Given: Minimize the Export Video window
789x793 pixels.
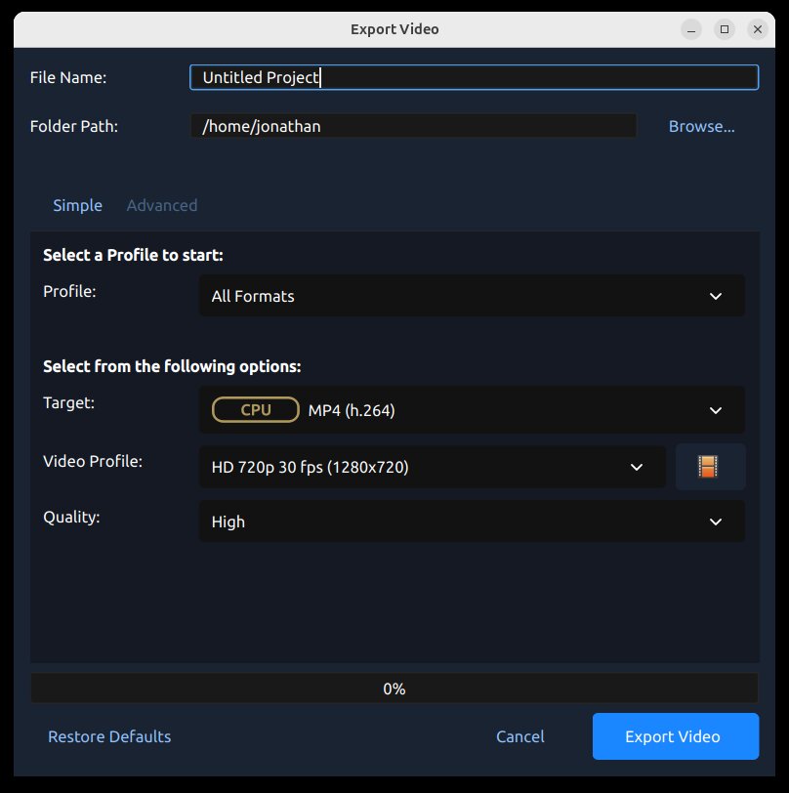Looking at the screenshot, I should coord(691,29).
